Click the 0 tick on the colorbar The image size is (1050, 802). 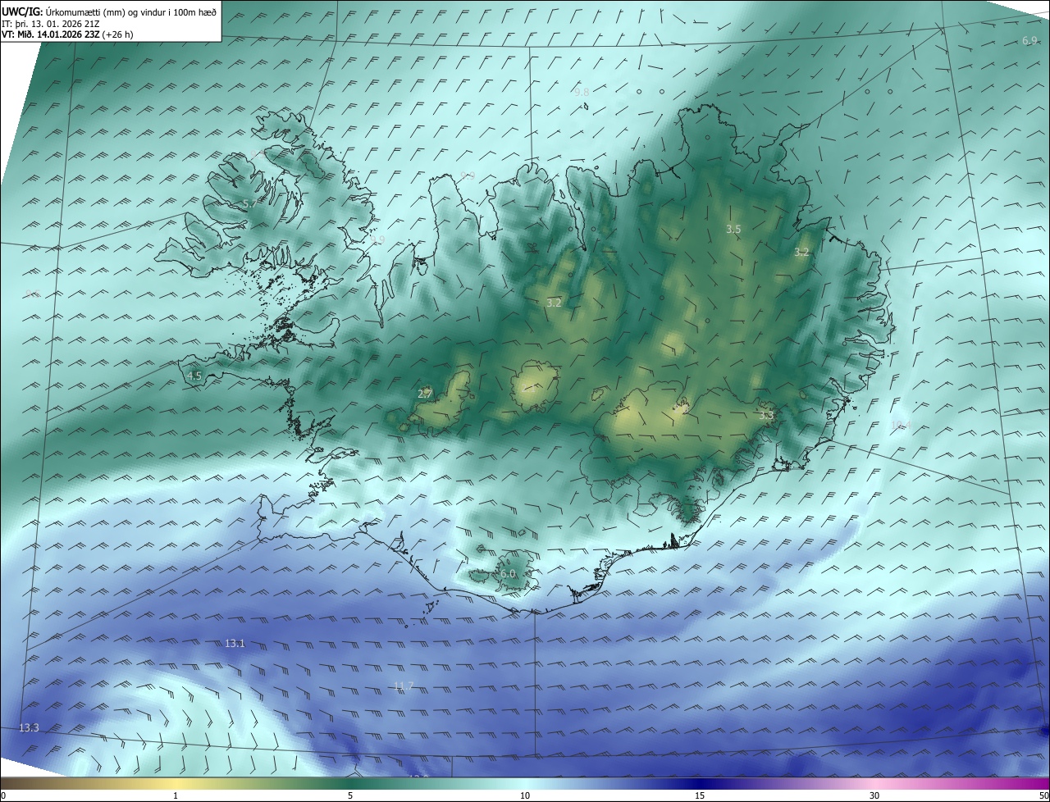[x=3, y=796]
